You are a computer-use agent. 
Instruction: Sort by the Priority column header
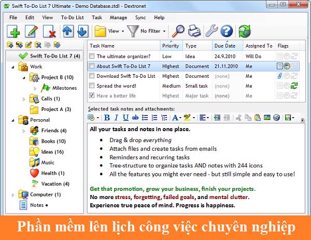coord(171,46)
